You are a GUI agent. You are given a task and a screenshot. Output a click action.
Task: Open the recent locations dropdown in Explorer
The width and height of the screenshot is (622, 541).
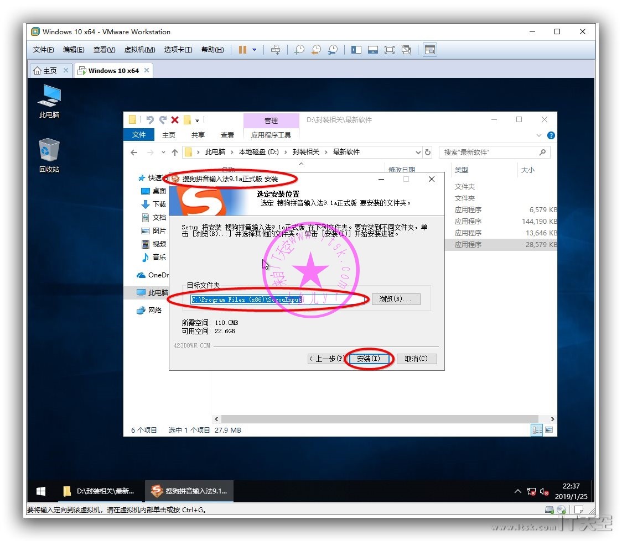[x=163, y=153]
